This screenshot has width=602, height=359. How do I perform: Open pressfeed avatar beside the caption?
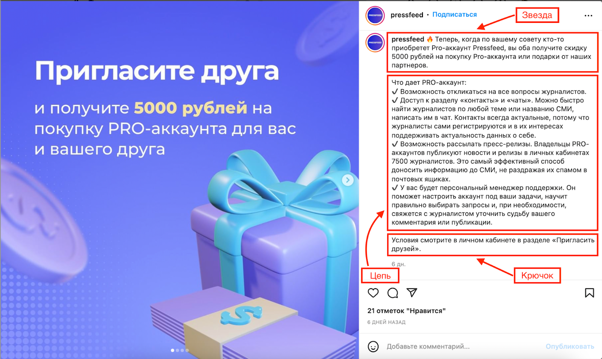point(375,42)
